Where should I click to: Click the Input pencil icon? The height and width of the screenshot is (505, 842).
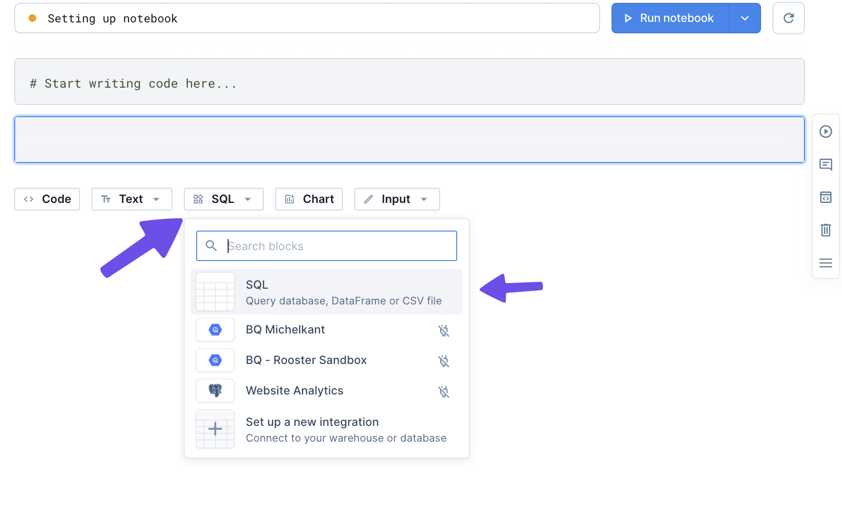pos(369,199)
